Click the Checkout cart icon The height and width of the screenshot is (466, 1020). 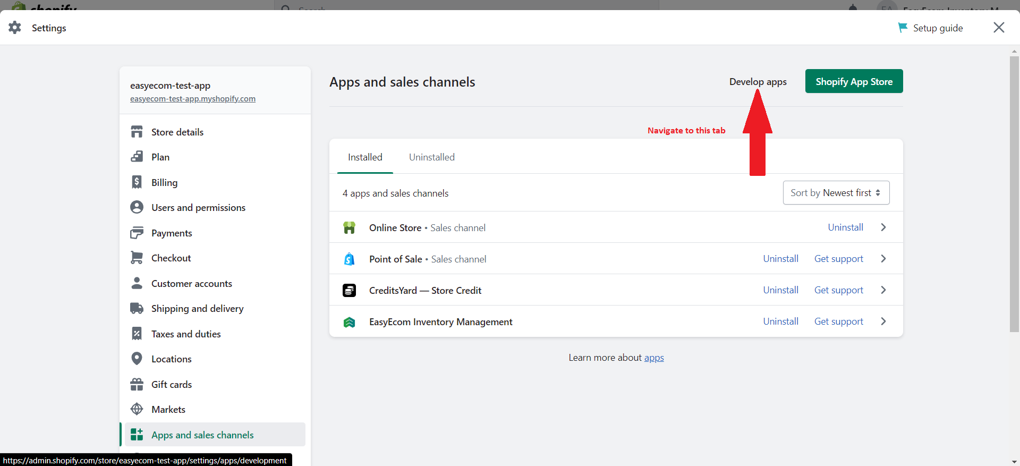[137, 258]
